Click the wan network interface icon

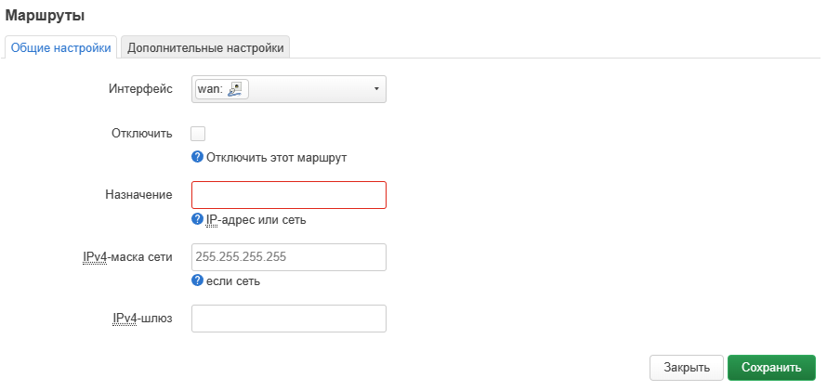pyautogui.click(x=235, y=89)
